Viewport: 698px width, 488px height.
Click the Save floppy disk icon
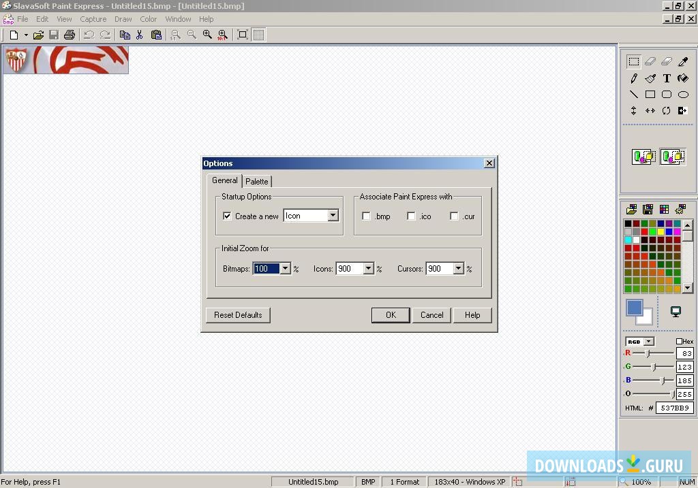click(x=54, y=35)
